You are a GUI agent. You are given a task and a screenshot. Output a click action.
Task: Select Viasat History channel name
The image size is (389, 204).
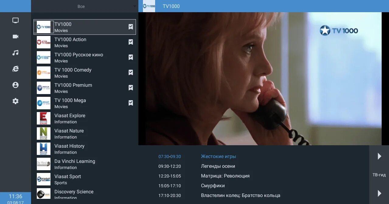pyautogui.click(x=69, y=146)
